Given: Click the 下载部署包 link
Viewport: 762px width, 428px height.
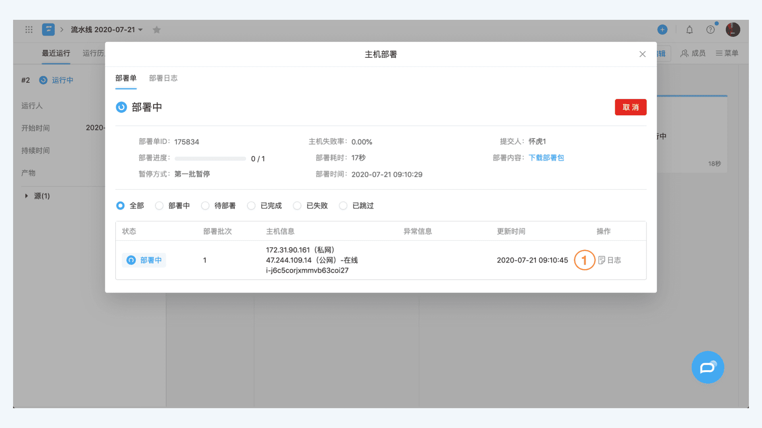Looking at the screenshot, I should coord(546,158).
